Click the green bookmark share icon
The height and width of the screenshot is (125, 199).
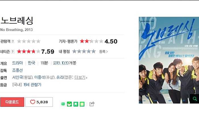click(x=76, y=104)
